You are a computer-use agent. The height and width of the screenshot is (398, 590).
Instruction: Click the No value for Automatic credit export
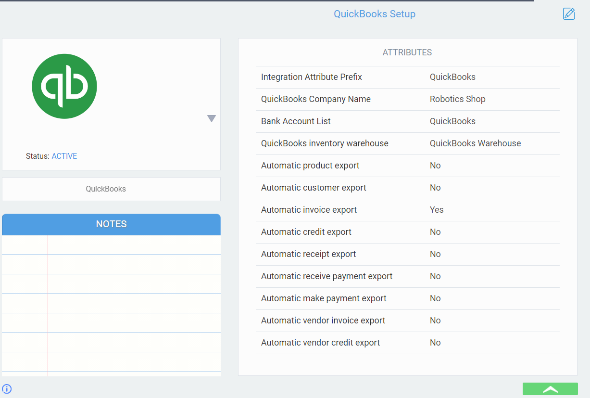pyautogui.click(x=435, y=232)
